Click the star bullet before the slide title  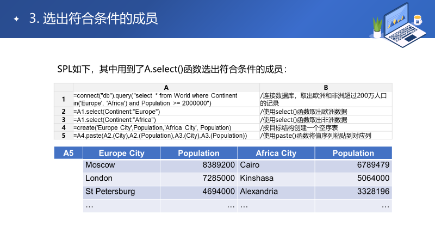(x=16, y=19)
